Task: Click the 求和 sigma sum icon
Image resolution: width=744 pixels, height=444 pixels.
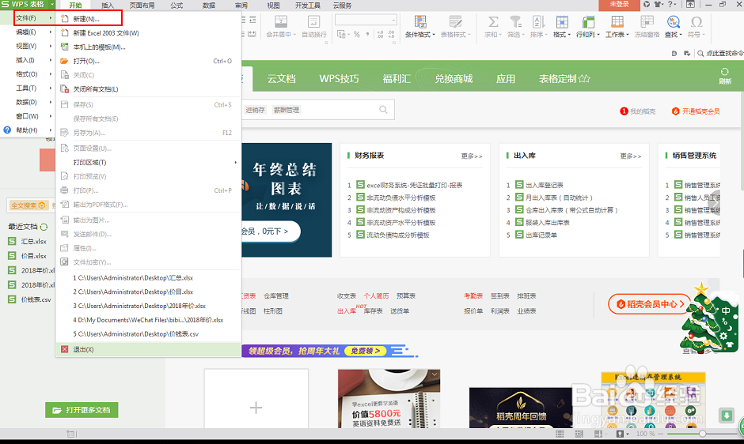Action: (x=493, y=22)
